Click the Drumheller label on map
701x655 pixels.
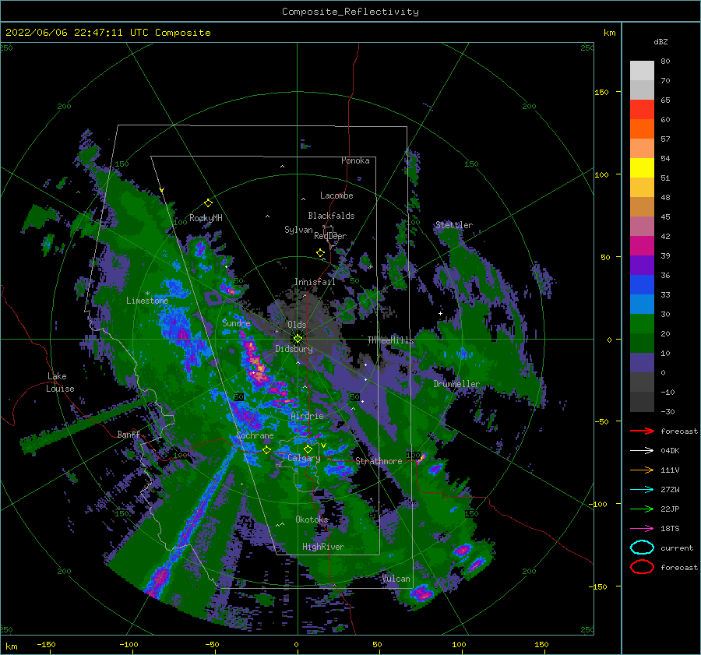[x=456, y=384]
